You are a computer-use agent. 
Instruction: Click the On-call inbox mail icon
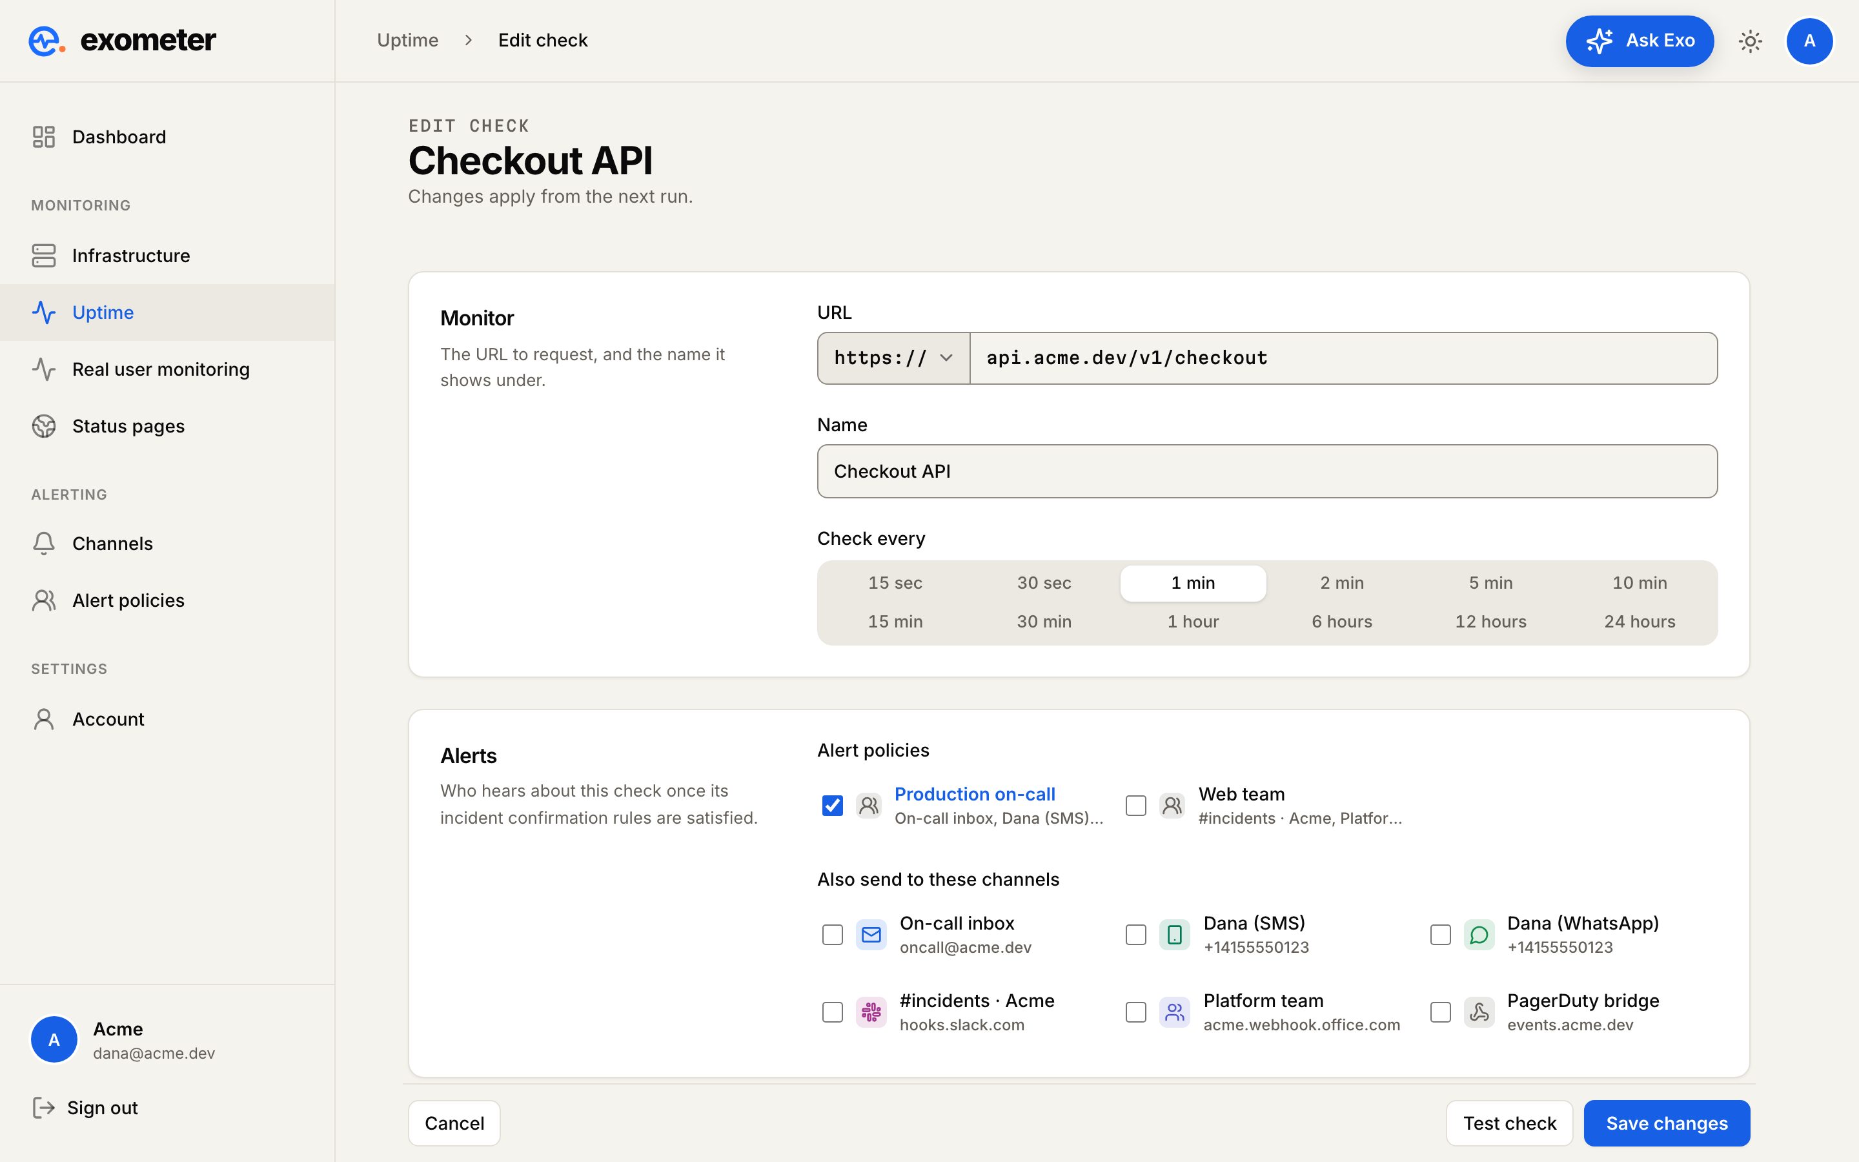click(x=871, y=935)
